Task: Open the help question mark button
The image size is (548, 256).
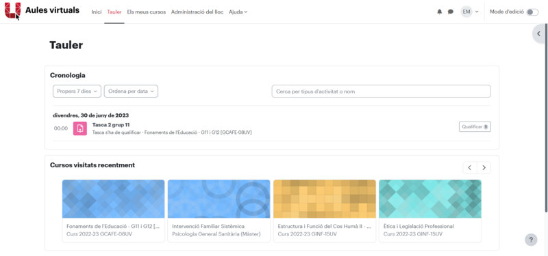Action: pos(531,240)
